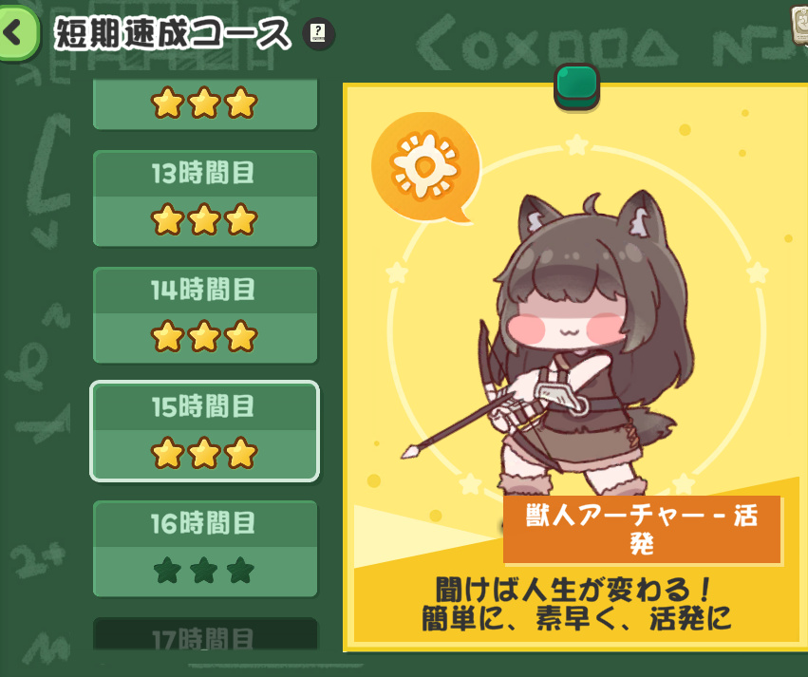This screenshot has height=677, width=808.
Task: Click the orange 獣人アーチャー - 活発 name label
Action: tap(642, 529)
